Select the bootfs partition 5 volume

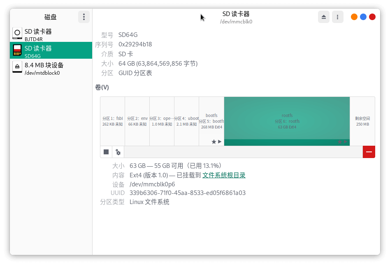[x=211, y=121]
